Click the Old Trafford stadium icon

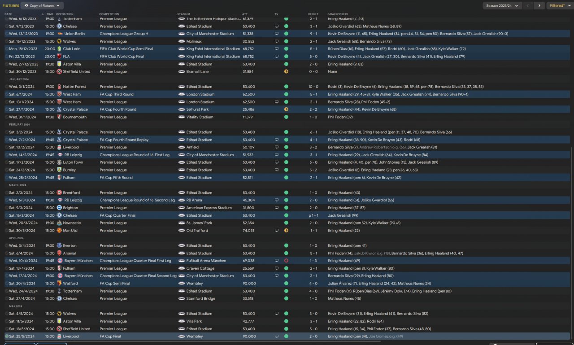click(181, 231)
